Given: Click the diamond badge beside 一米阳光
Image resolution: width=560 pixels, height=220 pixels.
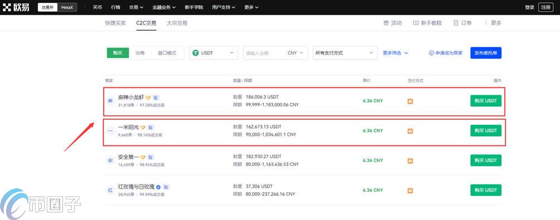Looking at the screenshot, I should coord(143,128).
